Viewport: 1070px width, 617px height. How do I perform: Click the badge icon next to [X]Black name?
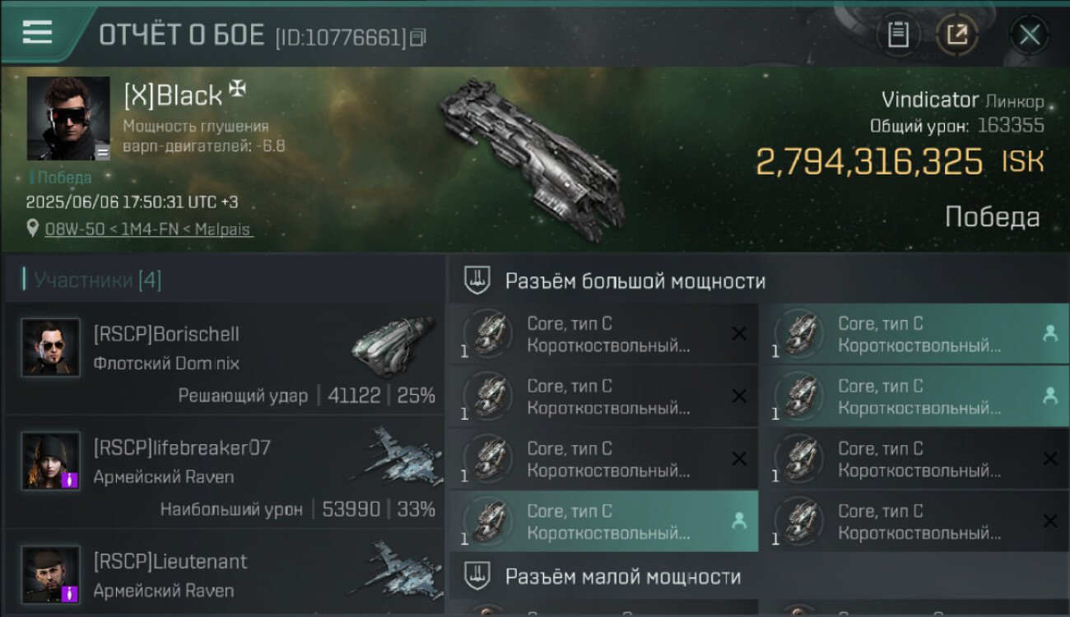pos(238,90)
